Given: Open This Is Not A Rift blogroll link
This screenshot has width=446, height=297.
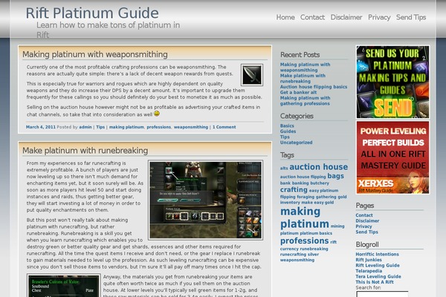Looking at the screenshot, I should click(375, 282).
